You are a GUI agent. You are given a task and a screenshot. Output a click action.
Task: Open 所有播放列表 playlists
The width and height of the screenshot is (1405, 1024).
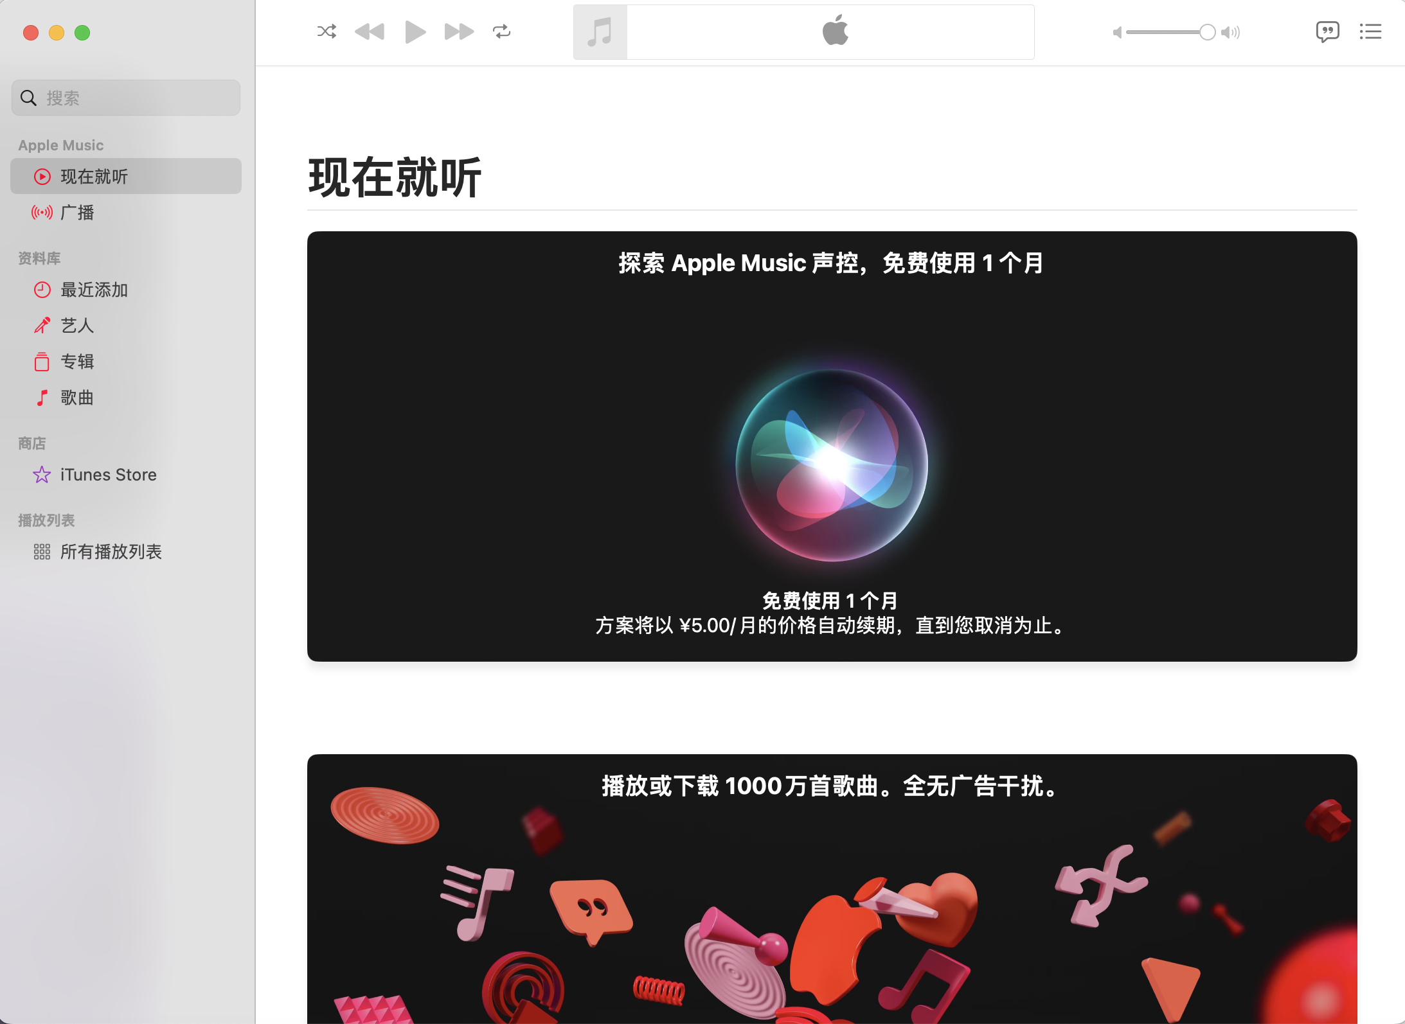coord(111,552)
